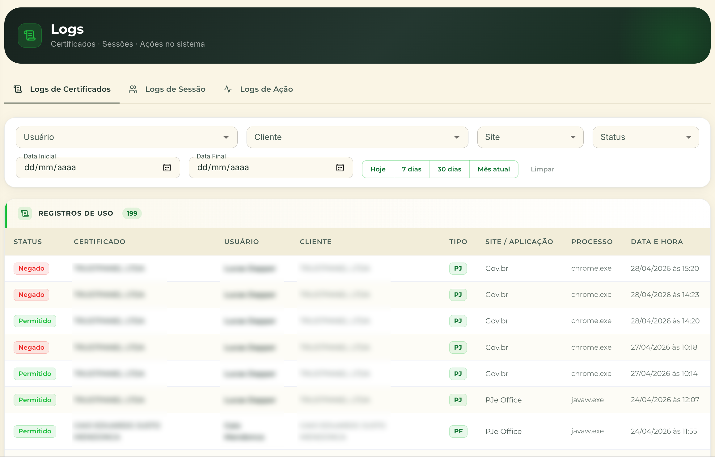This screenshot has width=715, height=459.
Task: Click the DATA E HORA column header
Action: pyautogui.click(x=657, y=242)
